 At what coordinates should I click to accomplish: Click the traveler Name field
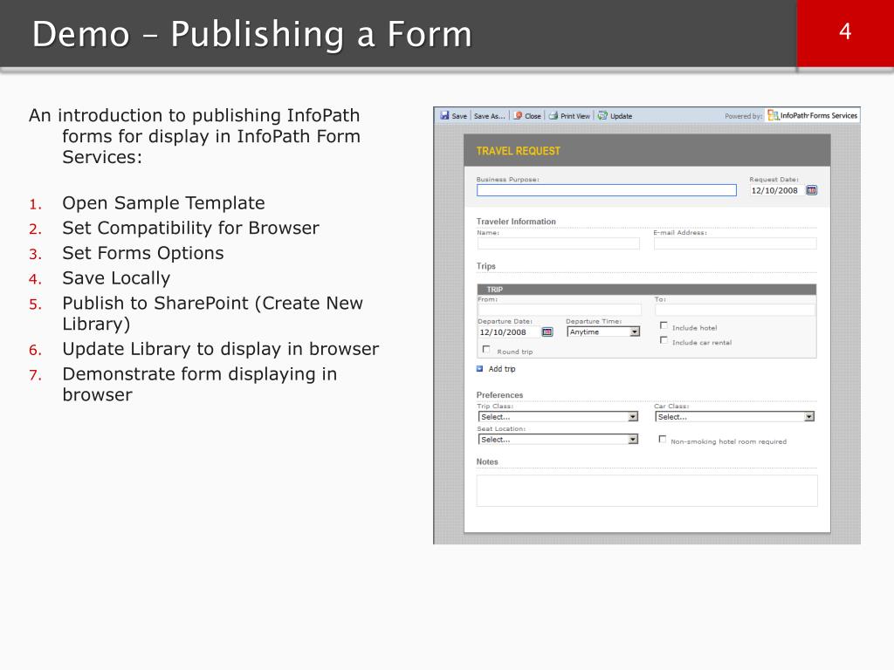tap(558, 244)
